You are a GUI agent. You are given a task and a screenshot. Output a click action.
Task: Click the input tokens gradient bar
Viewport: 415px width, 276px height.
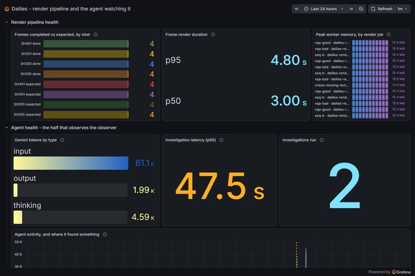click(71, 163)
